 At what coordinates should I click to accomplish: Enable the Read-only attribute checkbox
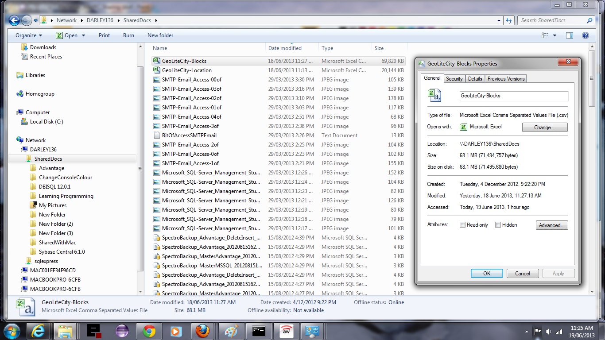point(463,225)
